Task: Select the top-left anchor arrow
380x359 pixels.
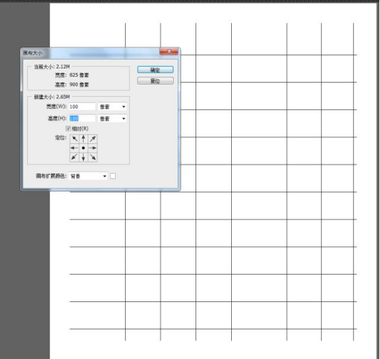Action: click(x=74, y=139)
